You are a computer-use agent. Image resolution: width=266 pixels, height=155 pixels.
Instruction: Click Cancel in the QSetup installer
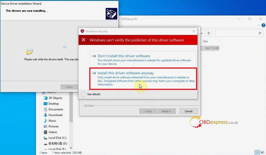pos(189,111)
